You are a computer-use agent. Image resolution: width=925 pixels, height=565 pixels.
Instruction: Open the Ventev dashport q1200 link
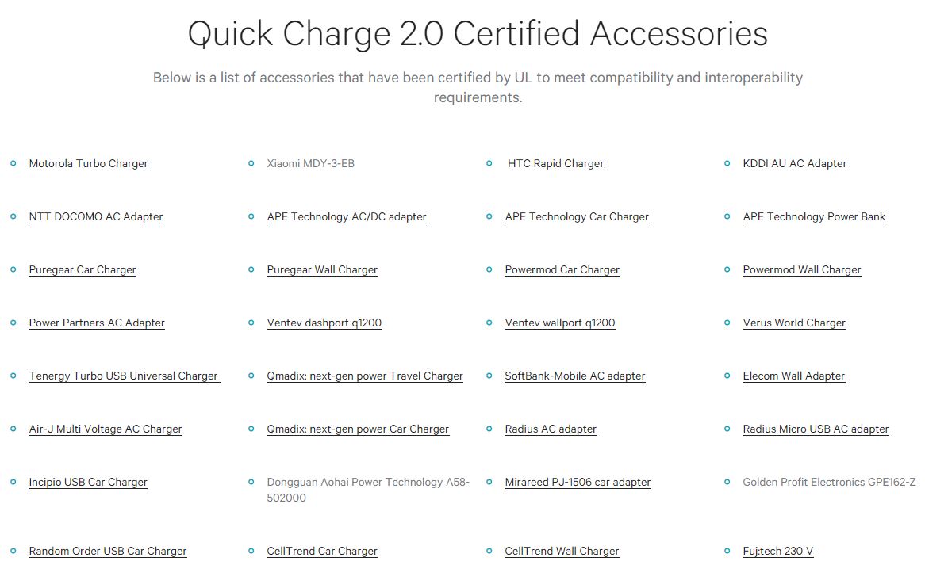pyautogui.click(x=324, y=323)
